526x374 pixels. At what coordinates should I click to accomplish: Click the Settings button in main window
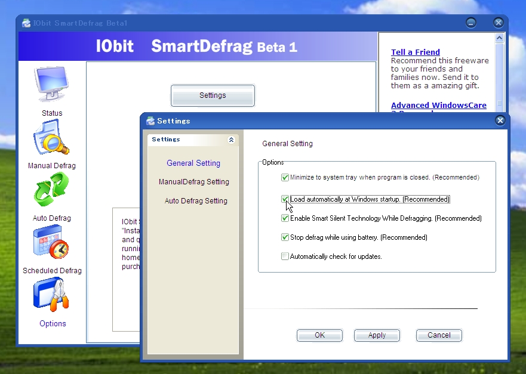tap(213, 95)
